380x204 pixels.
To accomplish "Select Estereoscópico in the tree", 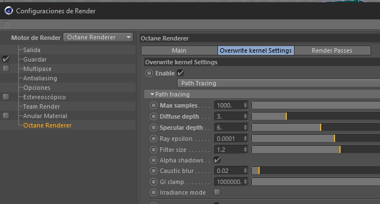I will 44,97.
